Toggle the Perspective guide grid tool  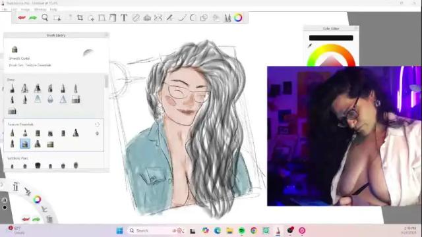click(147, 18)
